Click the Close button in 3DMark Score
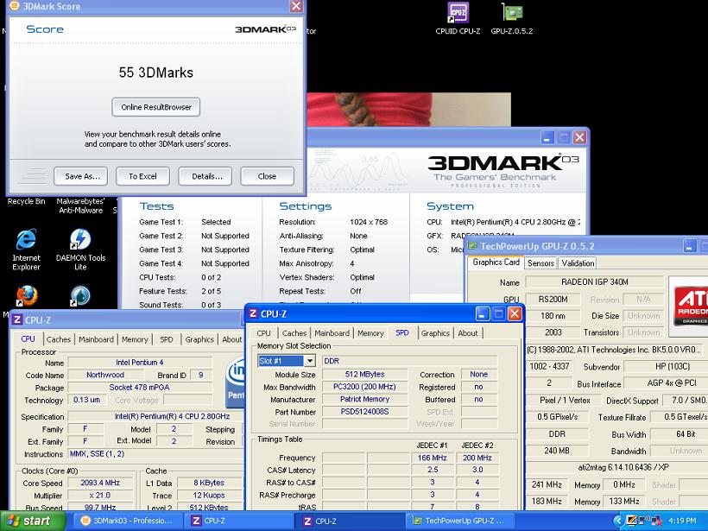 coord(268,176)
